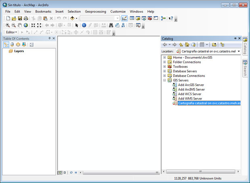Select the Zoom Out tool
250x183 pixels.
14,25
